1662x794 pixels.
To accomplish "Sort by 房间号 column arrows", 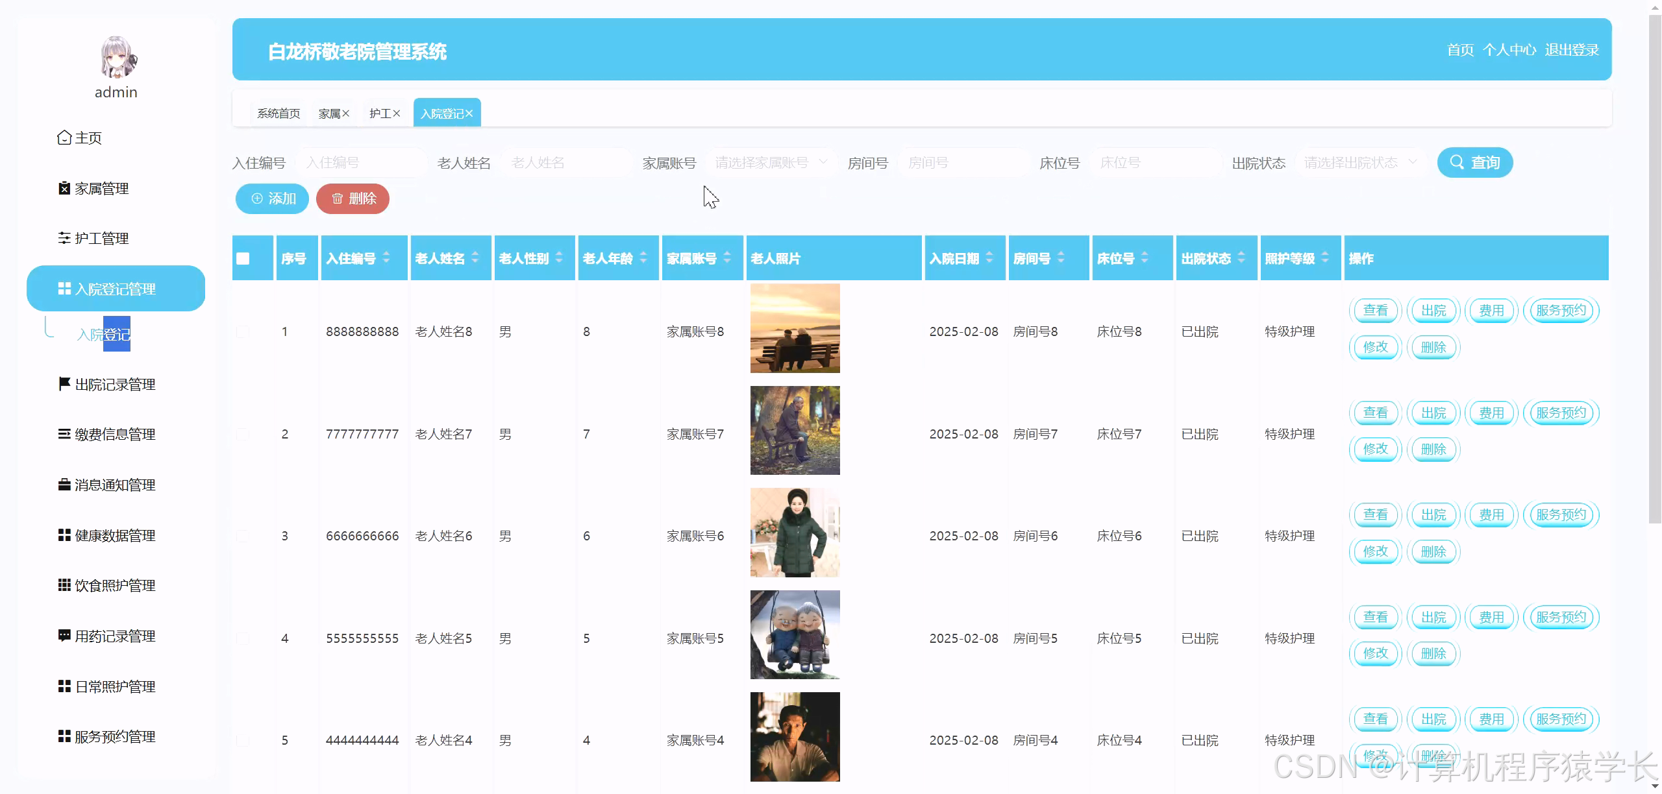I will (x=1061, y=258).
